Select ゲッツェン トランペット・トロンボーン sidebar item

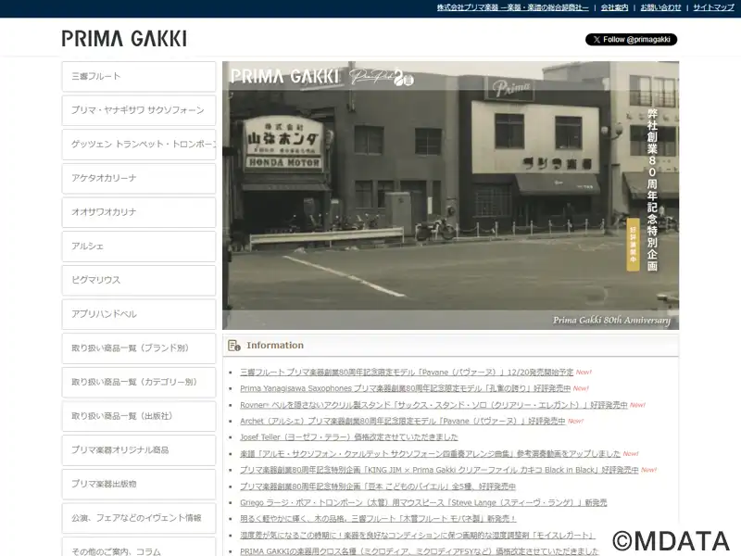139,145
